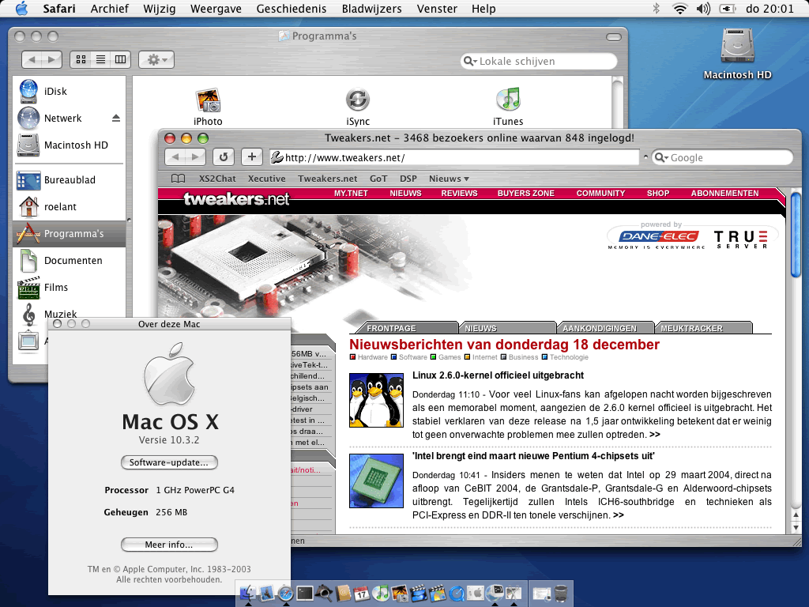Switch Finder to icon view
Screen dimensions: 809x607
(x=81, y=59)
